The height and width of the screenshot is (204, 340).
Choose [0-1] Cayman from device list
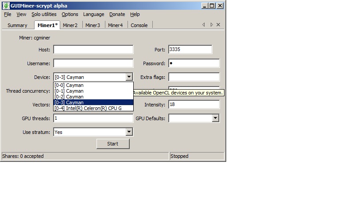pyautogui.click(x=93, y=91)
